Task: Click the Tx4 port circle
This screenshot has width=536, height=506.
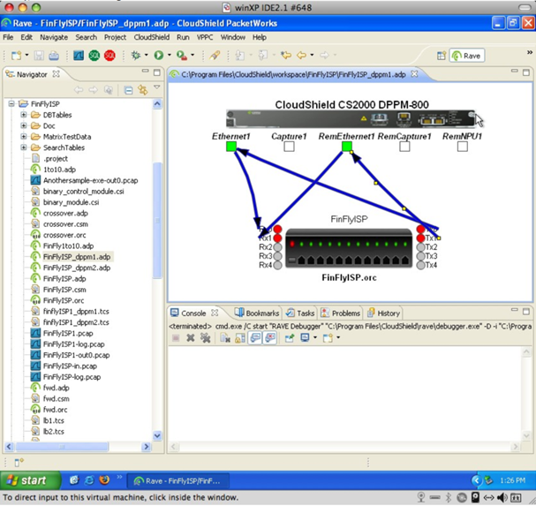Action: pyautogui.click(x=421, y=265)
